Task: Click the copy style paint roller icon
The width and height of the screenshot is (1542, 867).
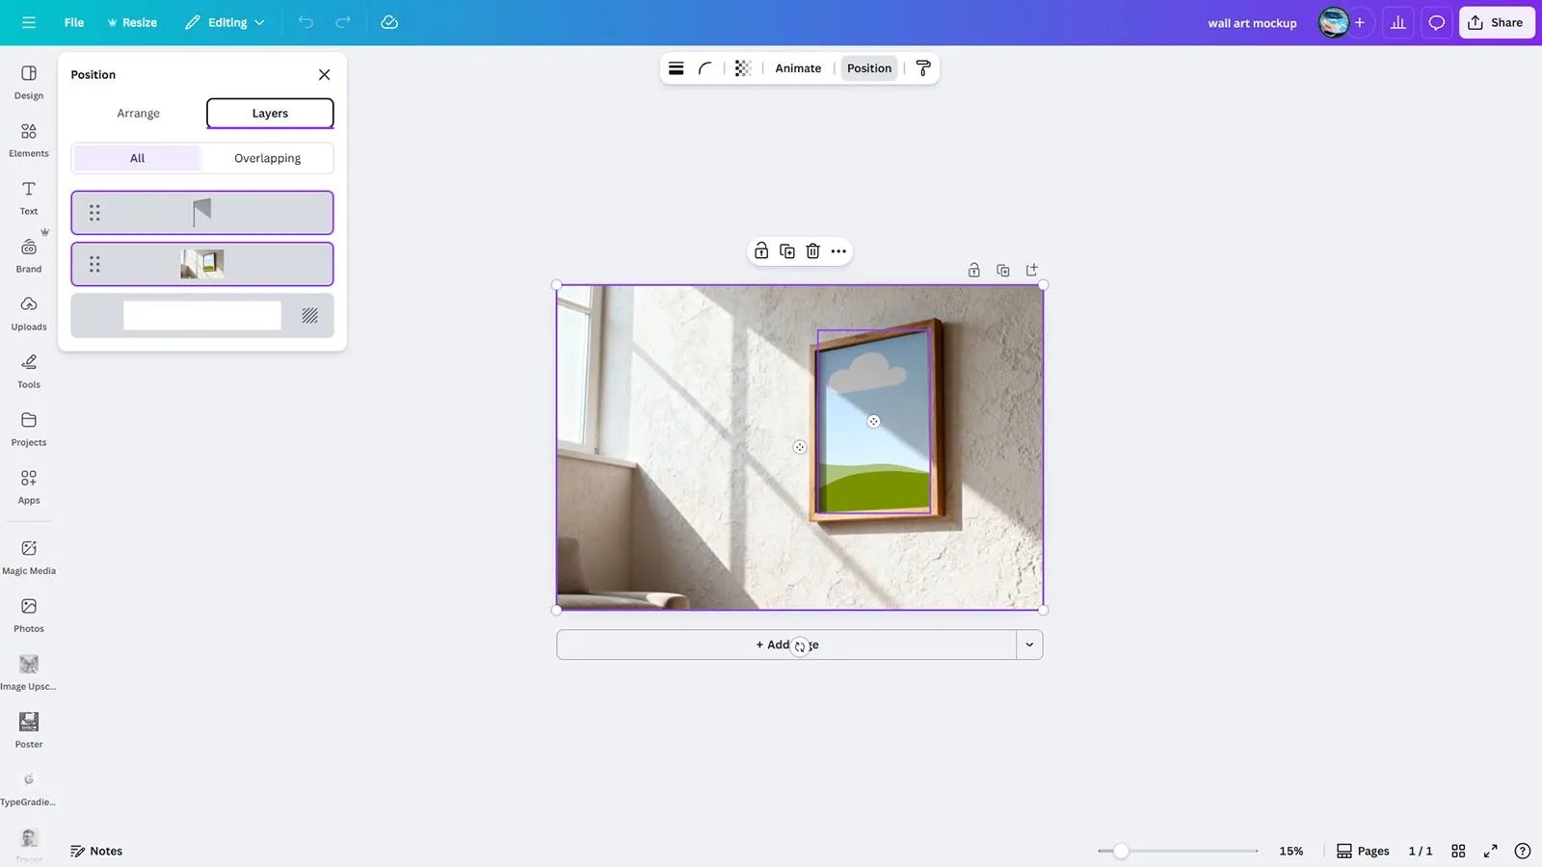Action: coord(923,68)
